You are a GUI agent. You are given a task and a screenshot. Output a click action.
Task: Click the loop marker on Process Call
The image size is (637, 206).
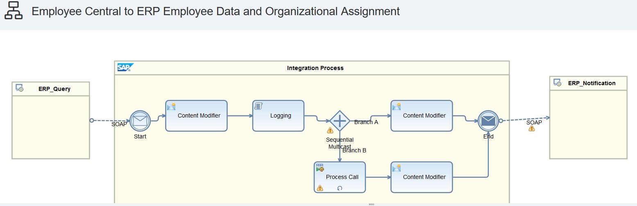click(340, 188)
